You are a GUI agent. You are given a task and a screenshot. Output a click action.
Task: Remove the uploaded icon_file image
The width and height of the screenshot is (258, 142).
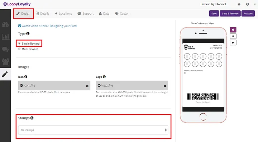[87, 86]
